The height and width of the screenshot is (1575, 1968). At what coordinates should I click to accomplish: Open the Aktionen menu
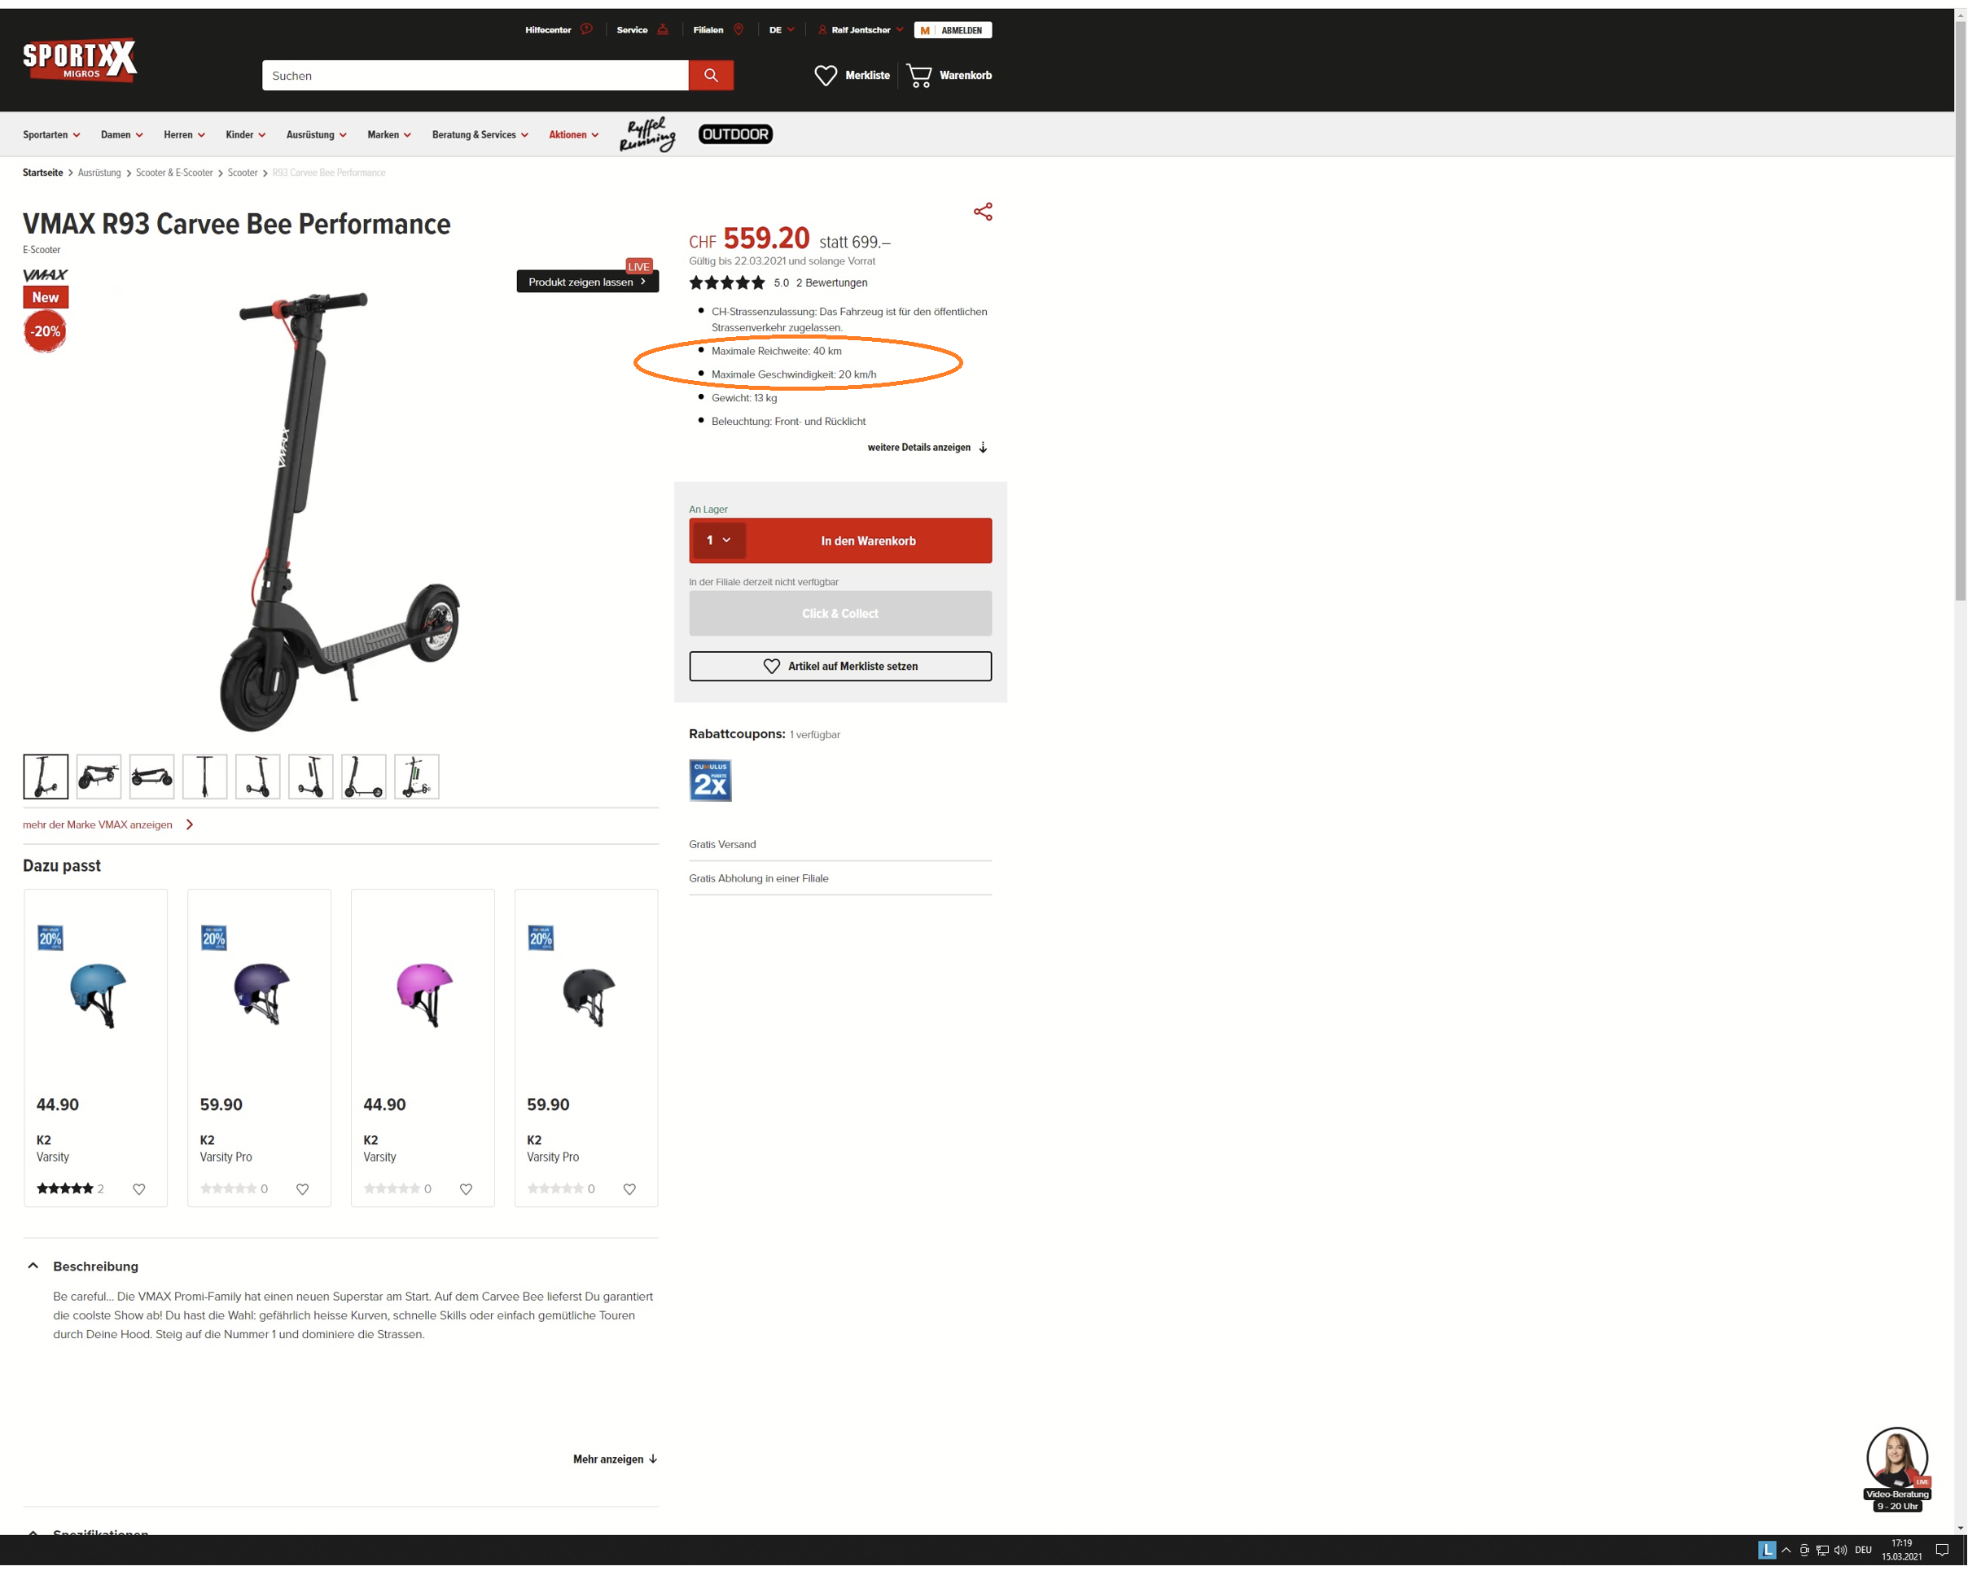tap(573, 135)
